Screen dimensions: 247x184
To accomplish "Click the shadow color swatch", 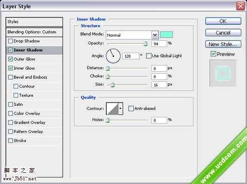I will click(x=166, y=34).
